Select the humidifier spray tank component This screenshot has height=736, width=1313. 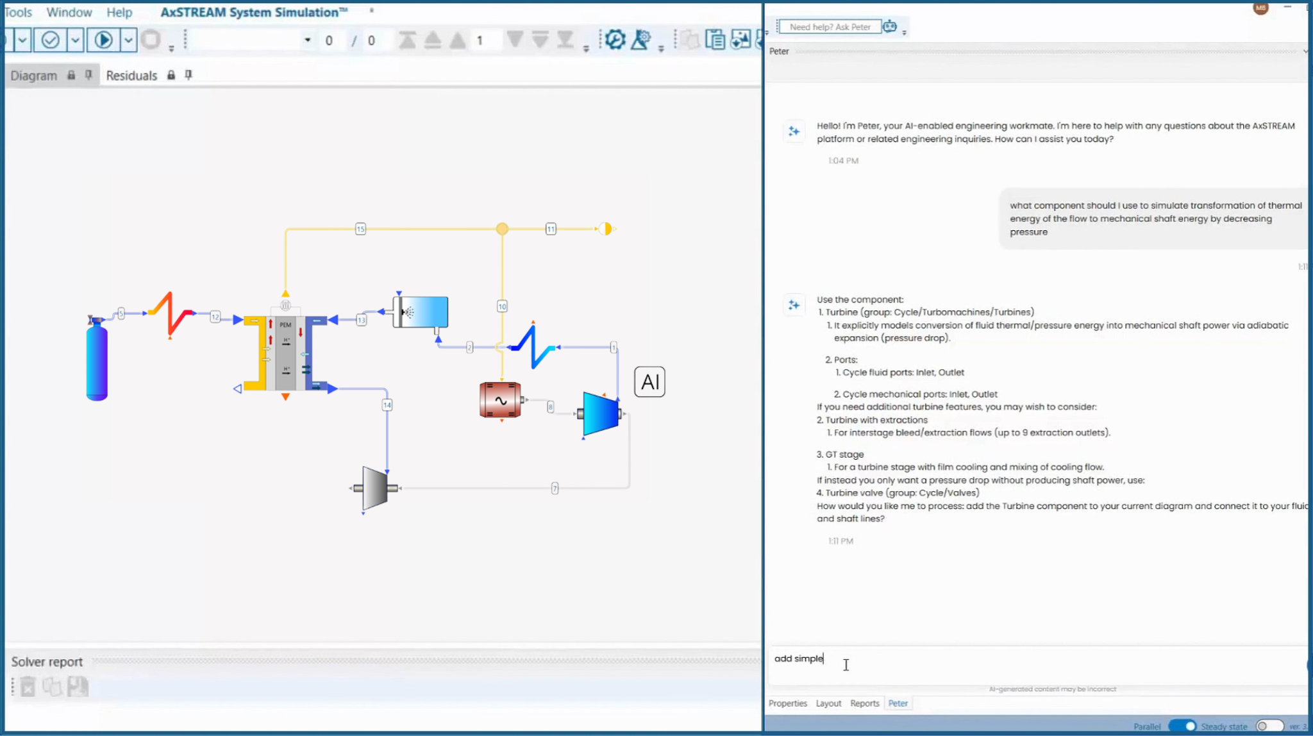[x=421, y=312]
